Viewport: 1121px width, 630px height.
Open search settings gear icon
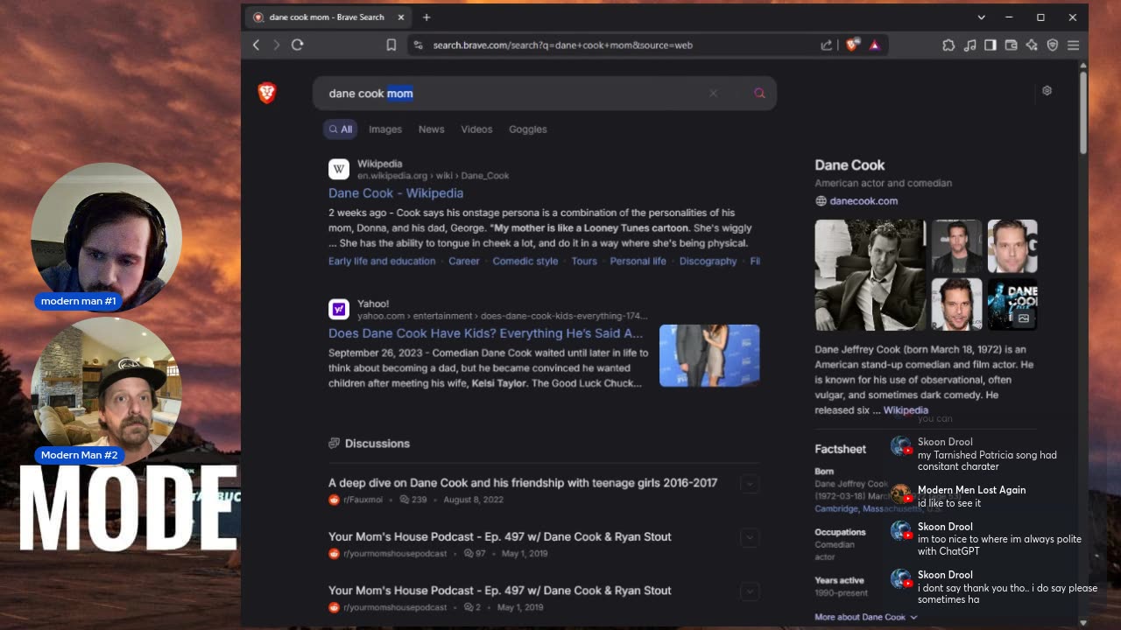coord(1047,91)
